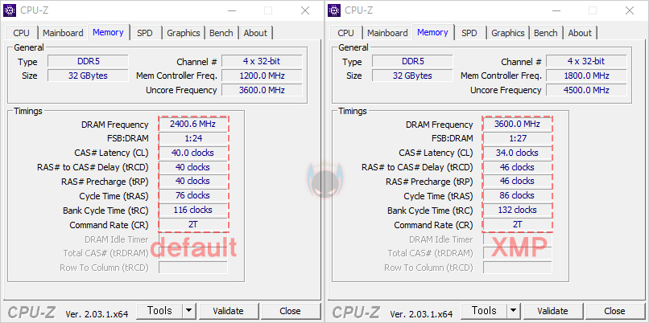This screenshot has width=649, height=323.
Task: Close left CPU-Z window via title bar X
Action: [305, 10]
